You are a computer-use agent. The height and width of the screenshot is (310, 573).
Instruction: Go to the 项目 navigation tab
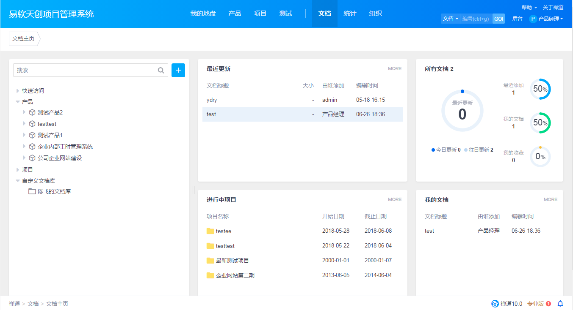tap(260, 14)
